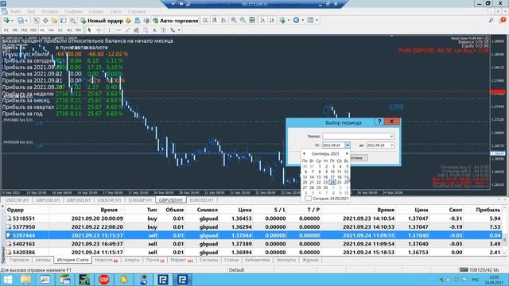Switch to EURUSD,H1 chart tab
This screenshot has width=509, height=286.
[x=201, y=200]
